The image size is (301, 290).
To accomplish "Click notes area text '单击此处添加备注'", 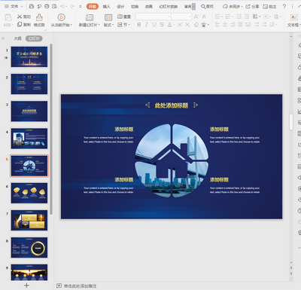I will [80, 285].
